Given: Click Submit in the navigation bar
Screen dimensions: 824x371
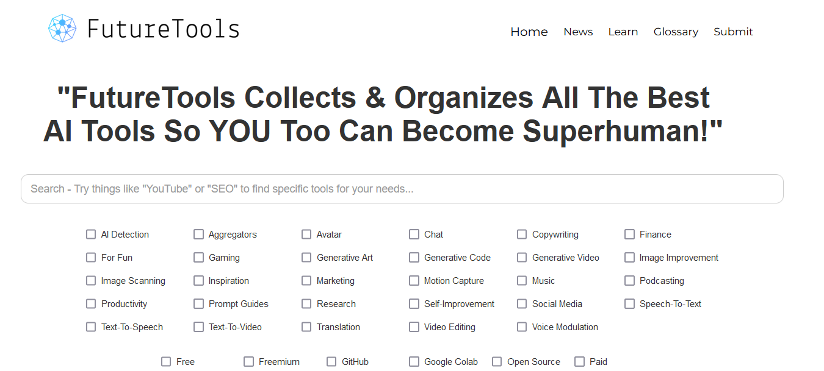Looking at the screenshot, I should [733, 32].
